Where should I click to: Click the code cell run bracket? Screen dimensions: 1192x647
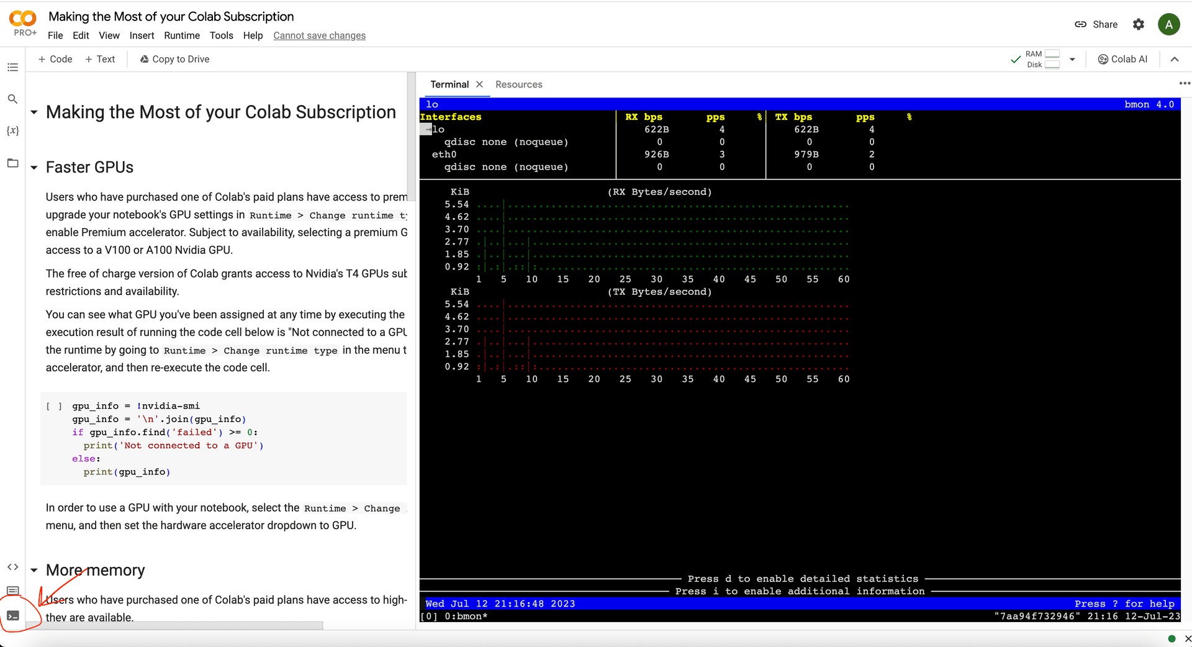click(54, 406)
